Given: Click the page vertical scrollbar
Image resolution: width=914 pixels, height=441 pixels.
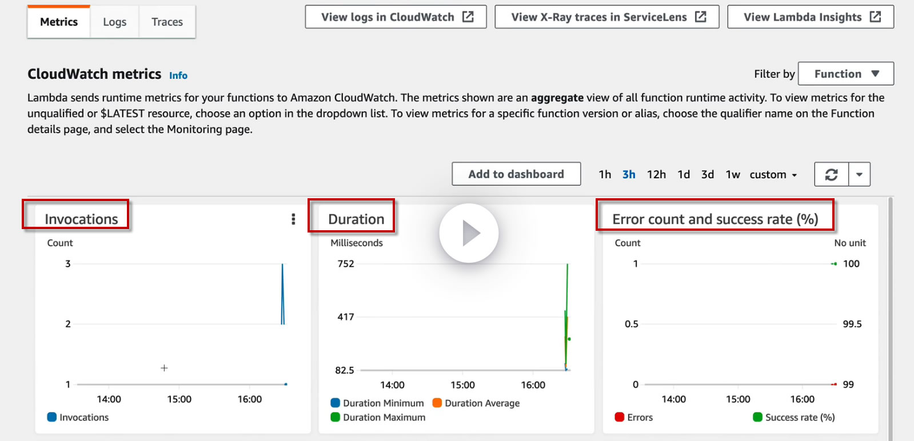Looking at the screenshot, I should (x=889, y=319).
